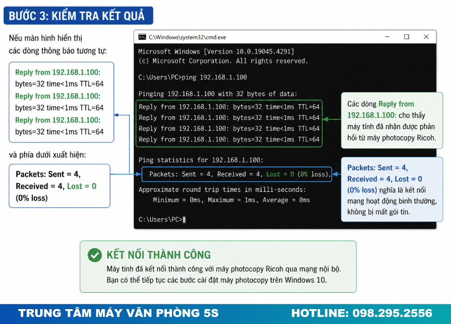
Task: Click the 'và phía dưới xuất hiện:' text
Action: click(47, 155)
